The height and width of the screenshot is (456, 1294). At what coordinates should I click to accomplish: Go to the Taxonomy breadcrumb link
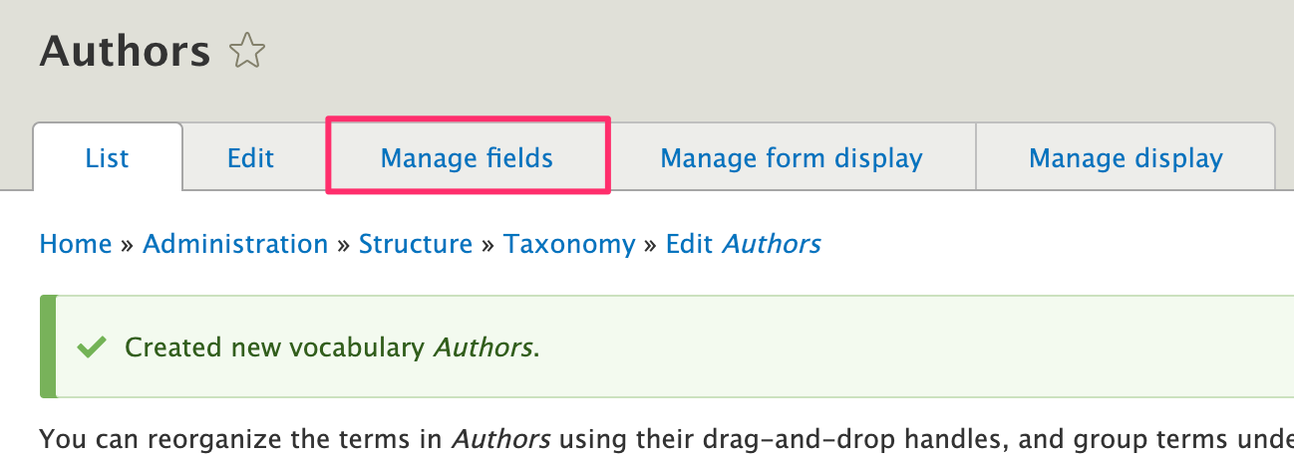coord(569,244)
